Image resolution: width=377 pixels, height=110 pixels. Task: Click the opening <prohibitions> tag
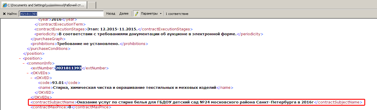point(44,44)
